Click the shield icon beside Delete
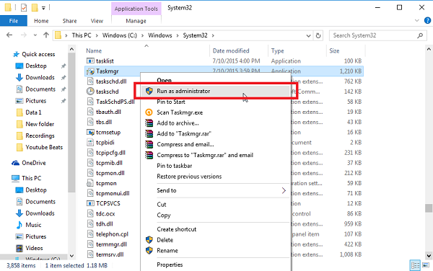Screen dimensions: 433x271 (x=149, y=240)
